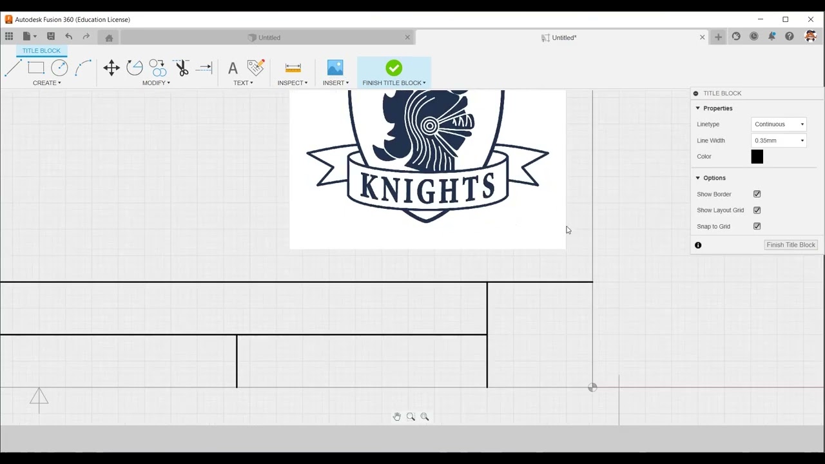Open notifications bell
Image resolution: width=825 pixels, height=464 pixels.
pyautogui.click(x=772, y=37)
